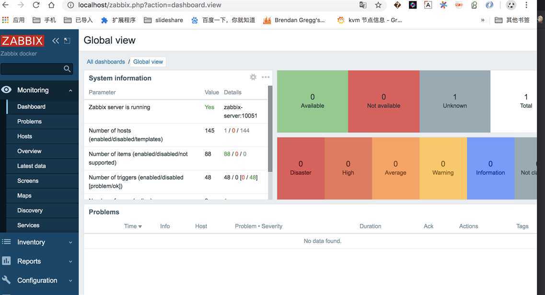The height and width of the screenshot is (295, 545).
Task: Expand the Inventory menu section arrow
Action: (x=70, y=242)
